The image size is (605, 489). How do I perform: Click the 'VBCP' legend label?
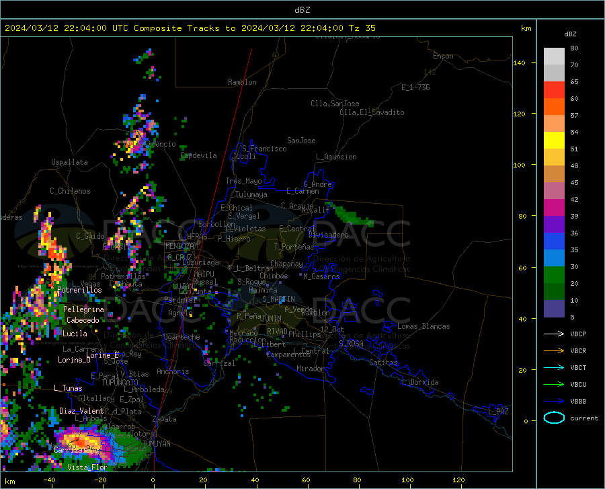tap(578, 334)
